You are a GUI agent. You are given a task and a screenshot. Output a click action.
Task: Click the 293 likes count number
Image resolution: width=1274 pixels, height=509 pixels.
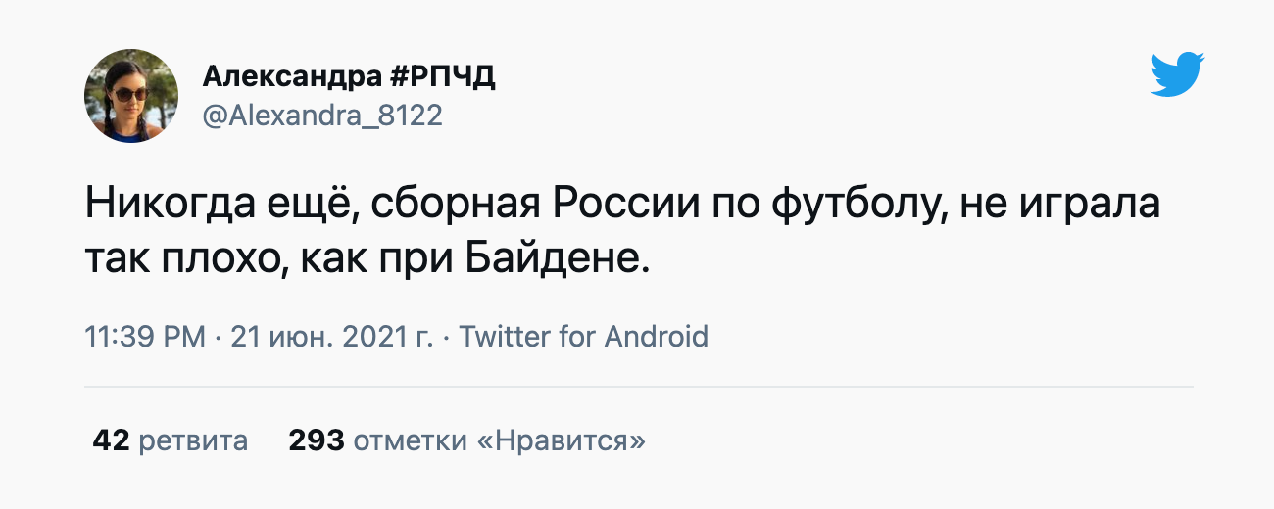pyautogui.click(x=316, y=440)
